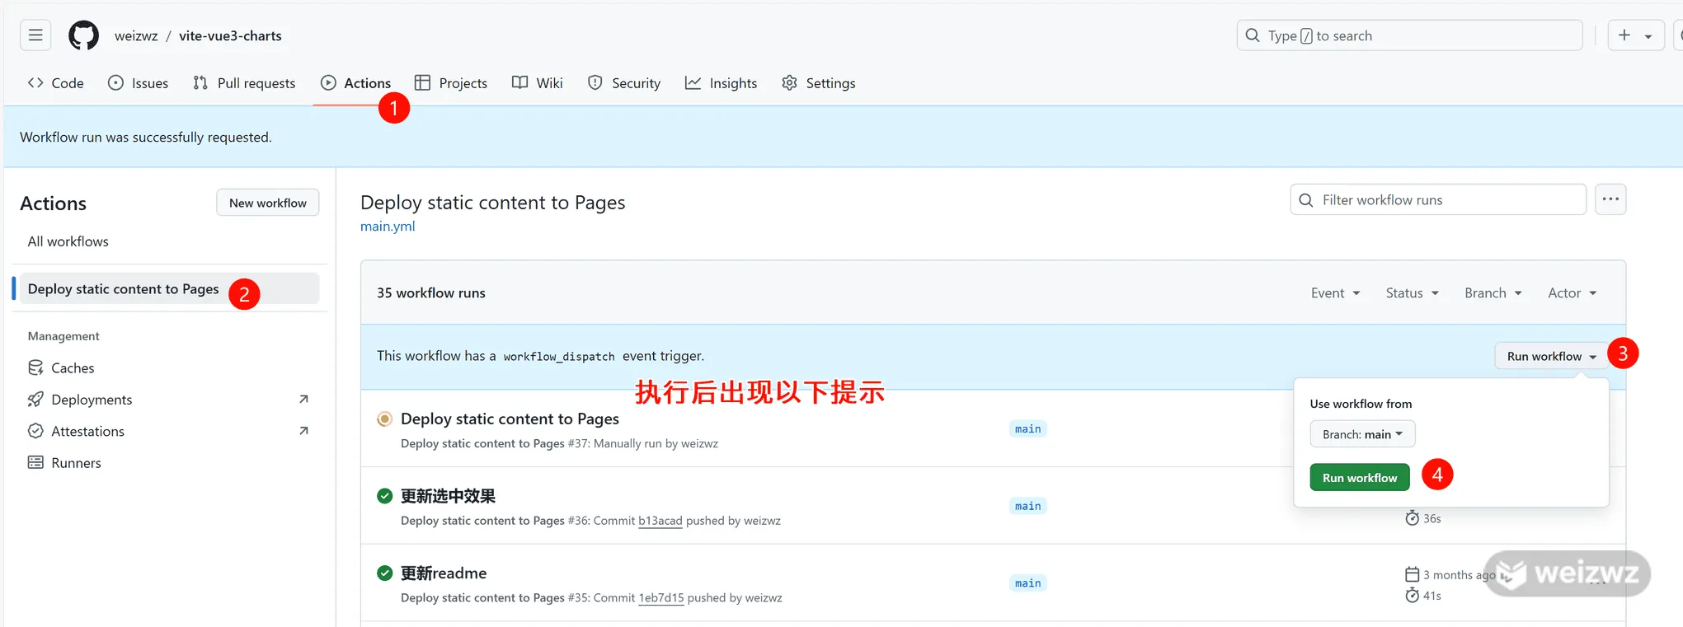Switch to the Insights tab

click(722, 83)
